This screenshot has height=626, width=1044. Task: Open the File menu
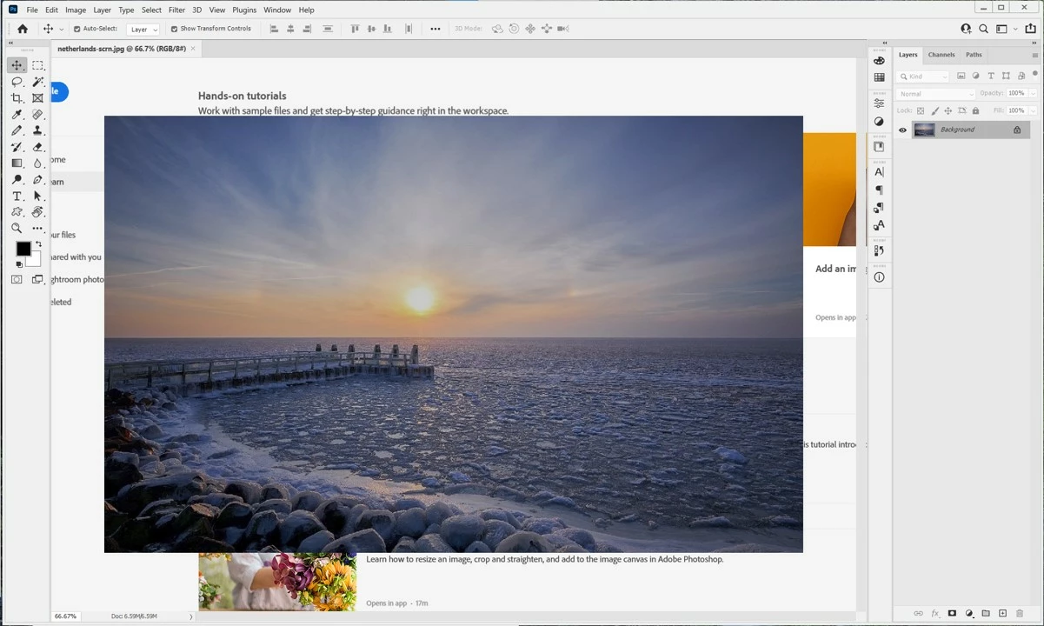click(32, 10)
